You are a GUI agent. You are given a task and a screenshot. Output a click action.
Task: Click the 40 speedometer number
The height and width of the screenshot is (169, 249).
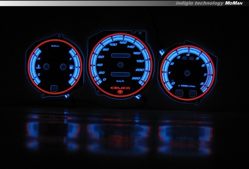click(100, 65)
